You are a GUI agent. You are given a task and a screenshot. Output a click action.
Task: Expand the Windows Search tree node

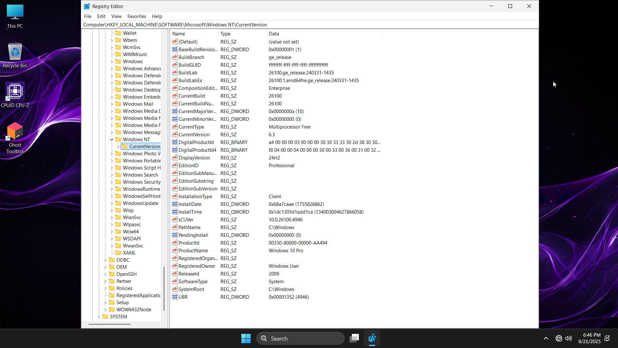coord(112,175)
